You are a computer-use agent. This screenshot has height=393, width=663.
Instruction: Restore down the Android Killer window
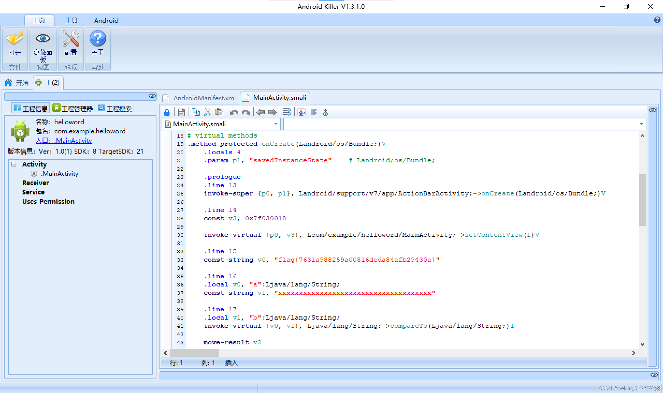tap(626, 6)
